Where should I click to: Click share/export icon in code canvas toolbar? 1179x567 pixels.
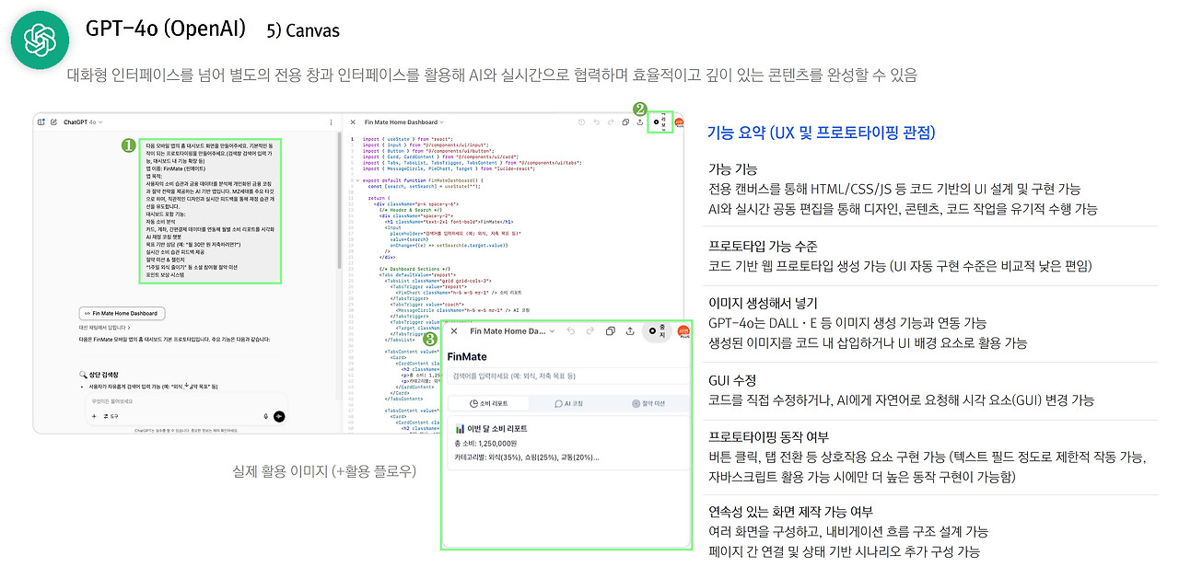(639, 121)
